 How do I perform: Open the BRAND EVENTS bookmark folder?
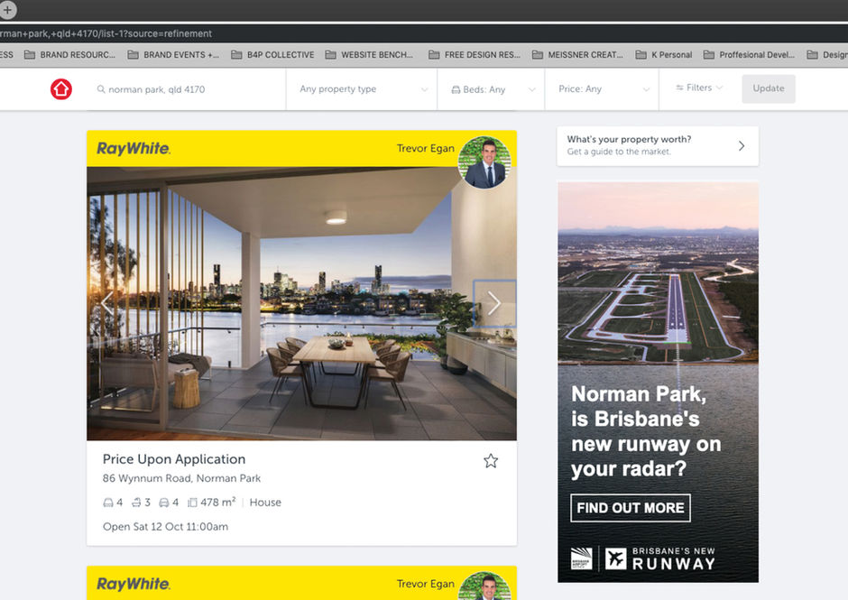coord(173,55)
